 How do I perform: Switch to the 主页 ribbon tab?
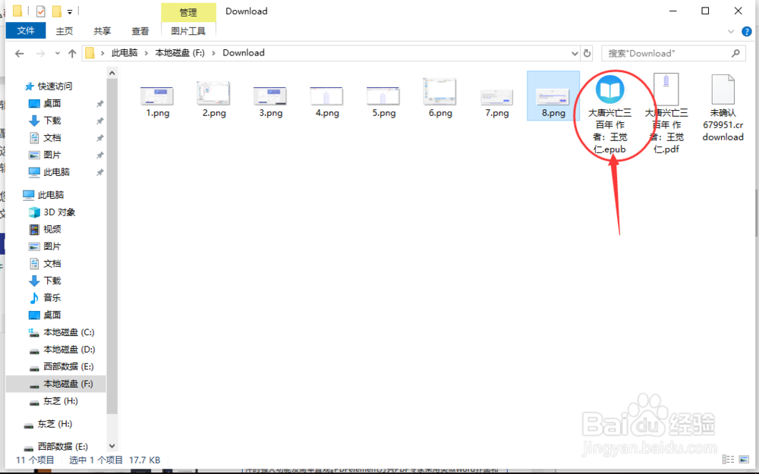pos(65,31)
